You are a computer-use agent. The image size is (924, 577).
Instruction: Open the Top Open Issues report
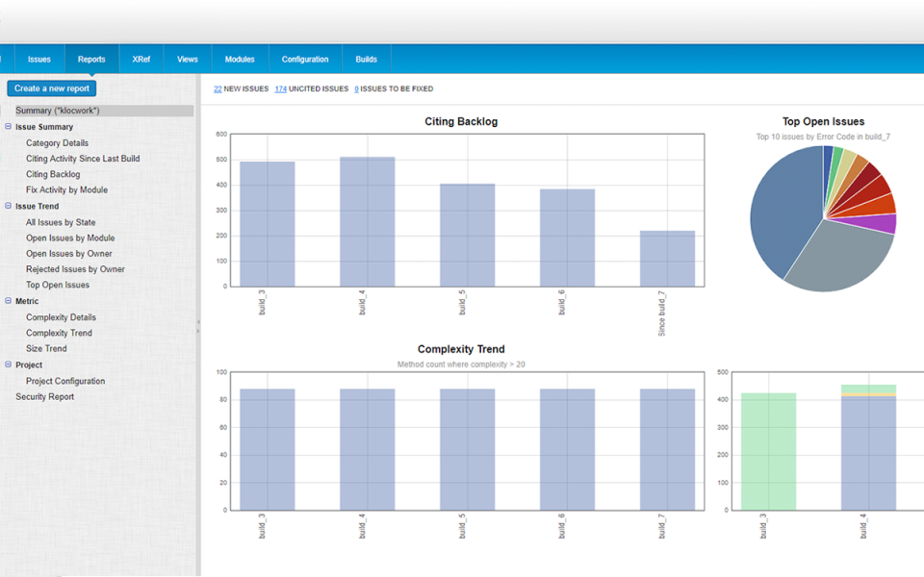tap(60, 285)
